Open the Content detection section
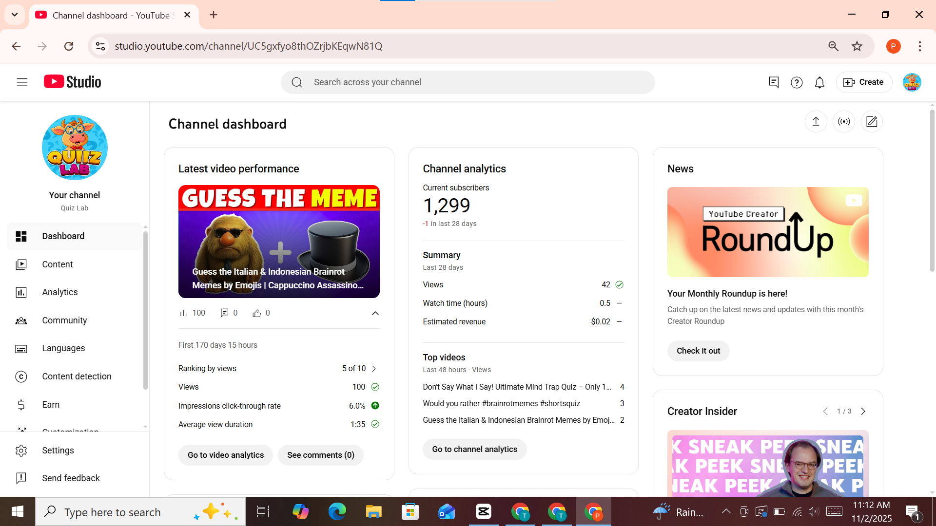The height and width of the screenshot is (526, 936). [x=77, y=376]
